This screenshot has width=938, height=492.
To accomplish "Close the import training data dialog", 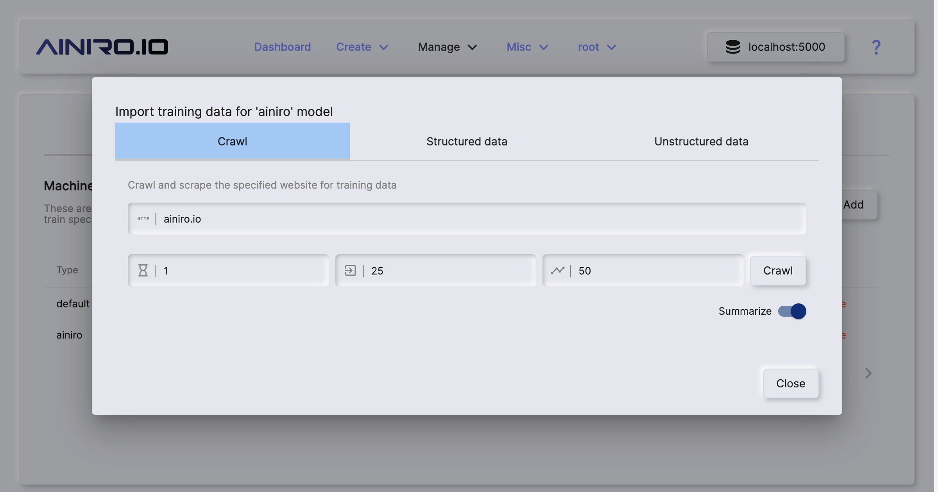I will pos(790,383).
